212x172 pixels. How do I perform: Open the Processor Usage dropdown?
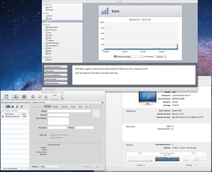click(128, 56)
